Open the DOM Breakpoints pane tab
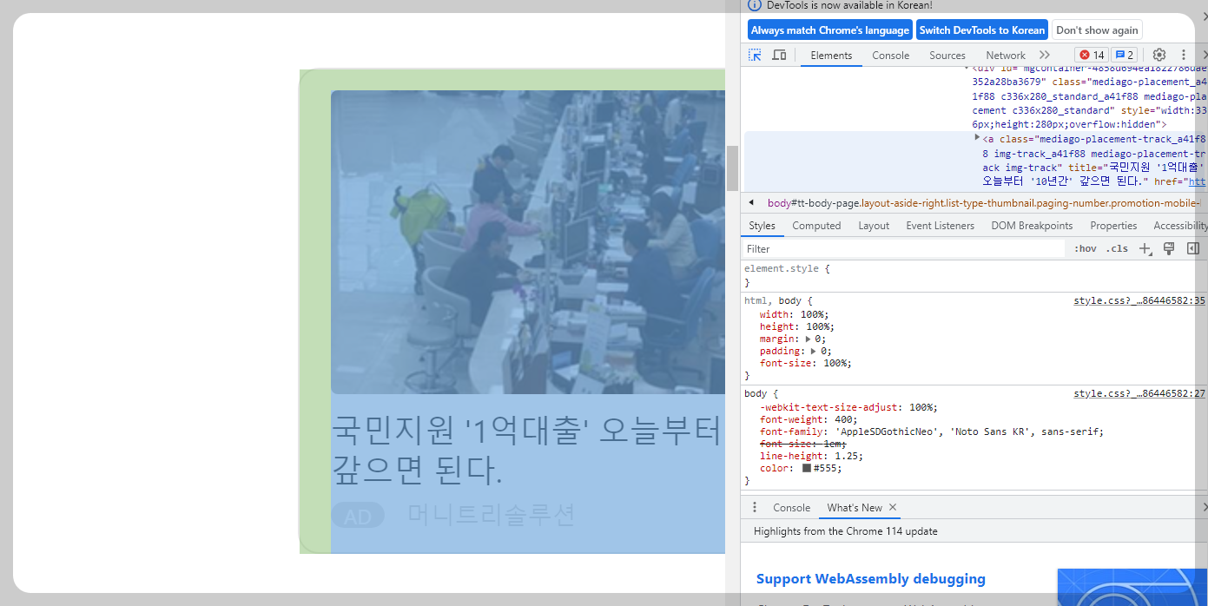Screen dimensions: 1208x606 pyautogui.click(x=1032, y=226)
